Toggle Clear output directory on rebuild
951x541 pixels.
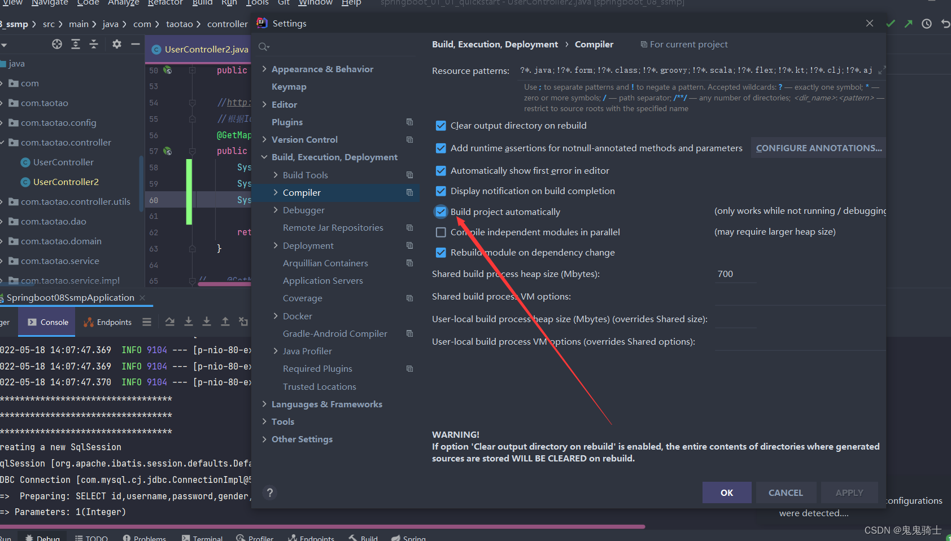point(441,126)
